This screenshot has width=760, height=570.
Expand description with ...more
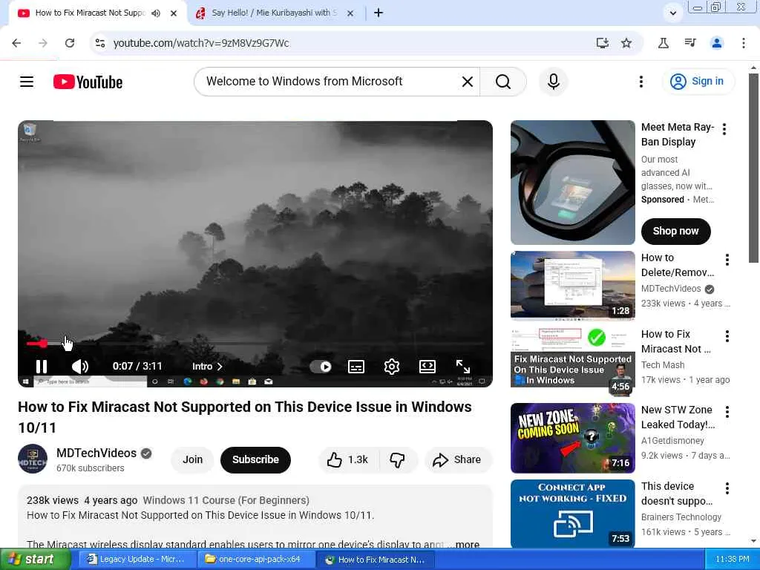[x=468, y=544]
